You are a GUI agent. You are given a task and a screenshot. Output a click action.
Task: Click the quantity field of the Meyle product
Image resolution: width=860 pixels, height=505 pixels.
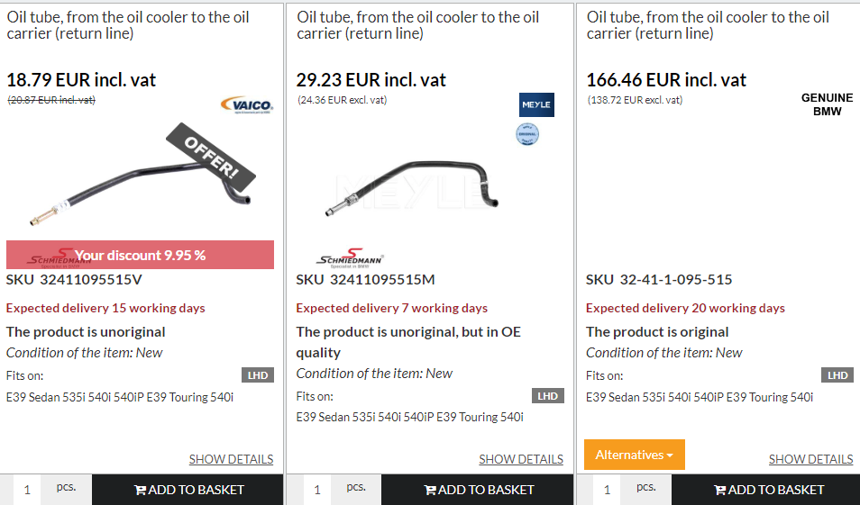point(317,490)
